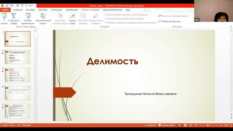Switch to РЕЦЕНЗИРОВАНИЕ tab
Viewport: 233px width, 131px height.
(112, 10)
